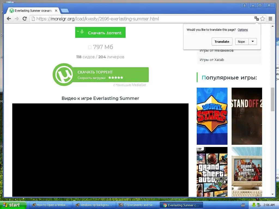Viewport: 279px width, 209px height.
Task: Click the green Скачать .torrent button
Action: pyautogui.click(x=100, y=32)
